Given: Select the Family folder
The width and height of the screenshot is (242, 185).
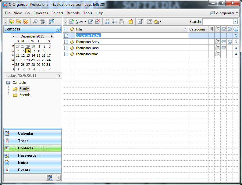Looking at the screenshot, I should (x=24, y=89).
